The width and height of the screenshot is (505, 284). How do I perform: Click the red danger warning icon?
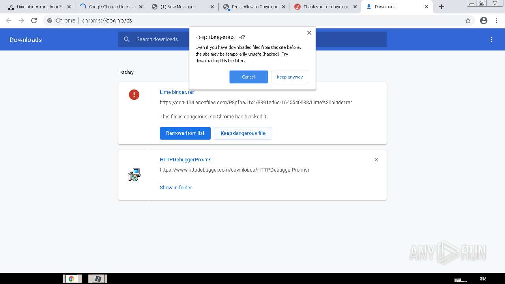pyautogui.click(x=134, y=95)
